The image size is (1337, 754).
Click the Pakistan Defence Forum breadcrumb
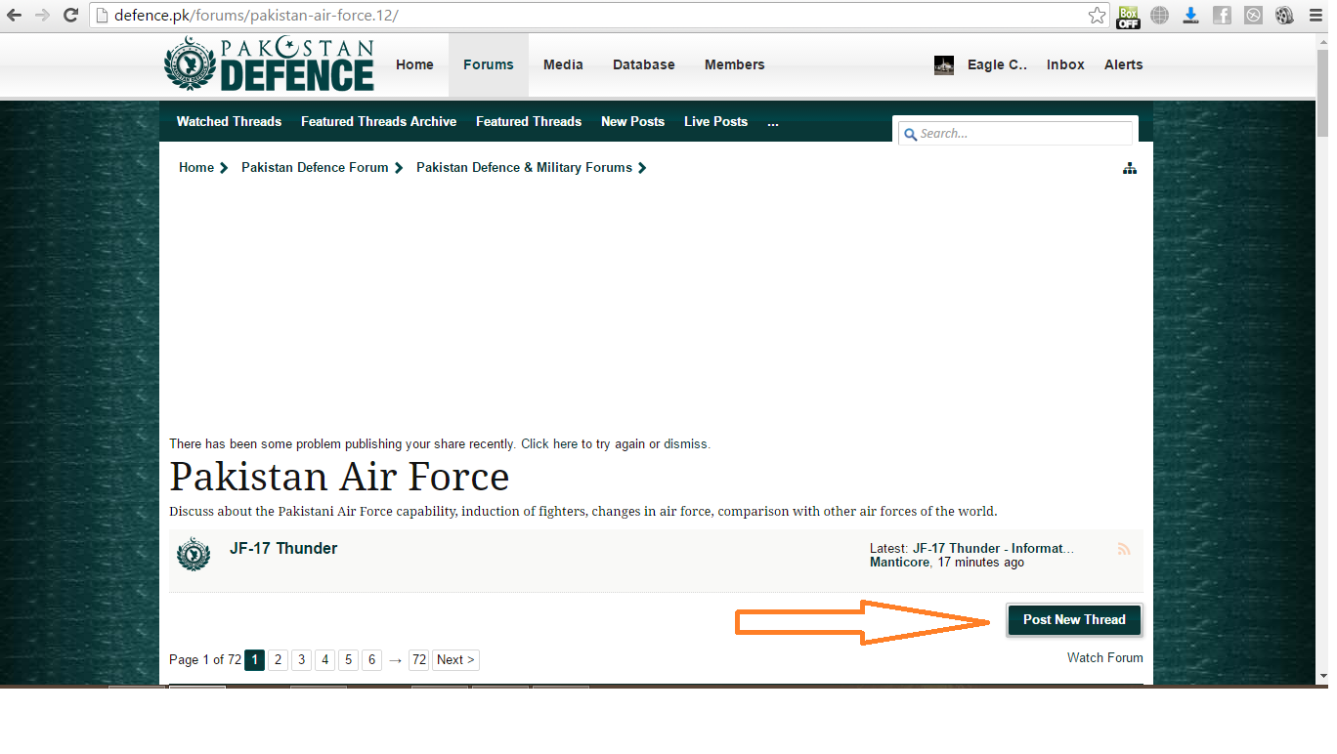click(315, 168)
